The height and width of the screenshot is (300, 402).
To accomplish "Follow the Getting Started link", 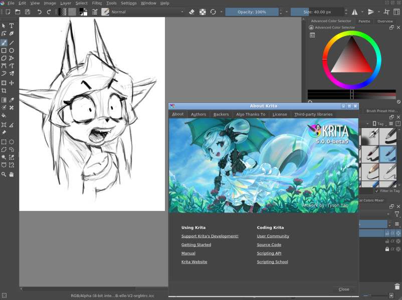I will (x=196, y=245).
